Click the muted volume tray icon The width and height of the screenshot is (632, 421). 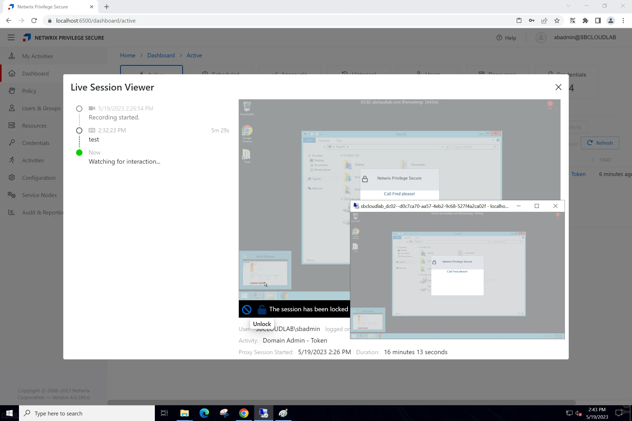(578, 413)
